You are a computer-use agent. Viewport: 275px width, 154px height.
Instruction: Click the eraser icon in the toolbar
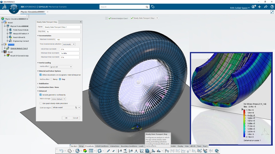[x=113, y=151]
